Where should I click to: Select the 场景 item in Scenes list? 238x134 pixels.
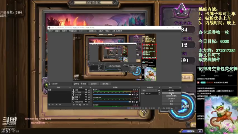pyautogui.click(x=59, y=90)
